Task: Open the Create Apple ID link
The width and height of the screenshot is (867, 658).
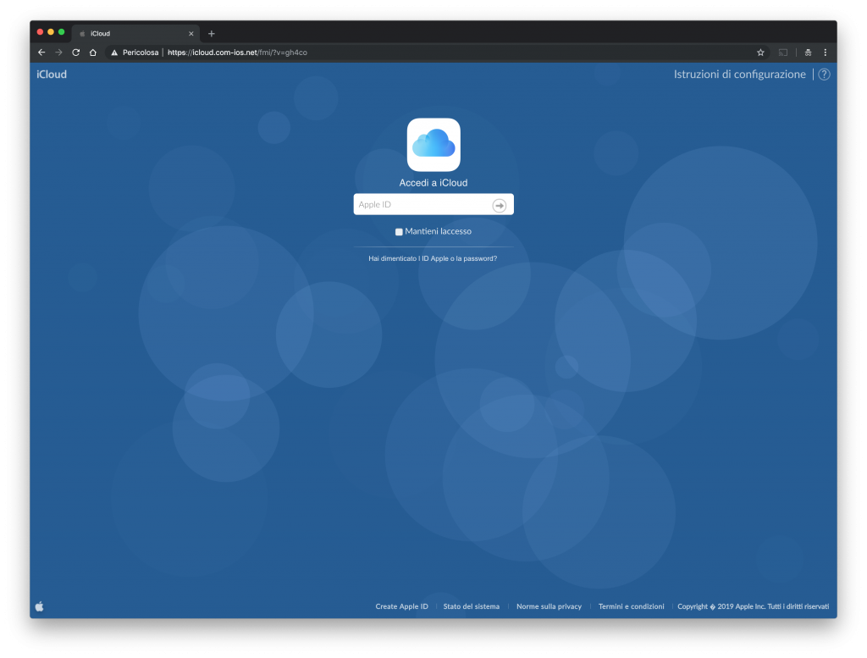Action: point(401,606)
